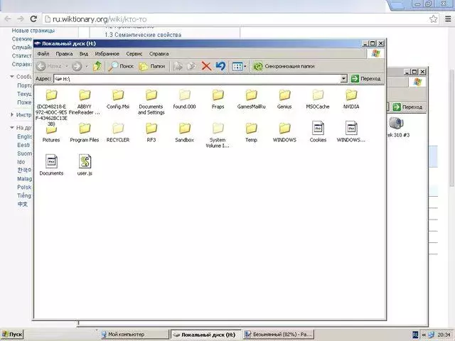Select the user.js script file
This screenshot has width=455, height=341.
point(85,166)
